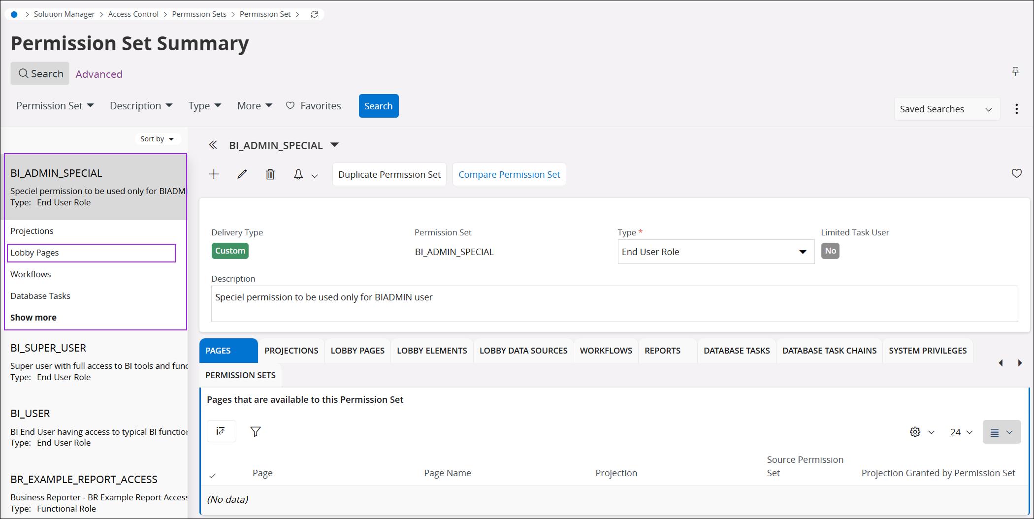
Task: Open the More filters dropdown
Action: tap(255, 106)
